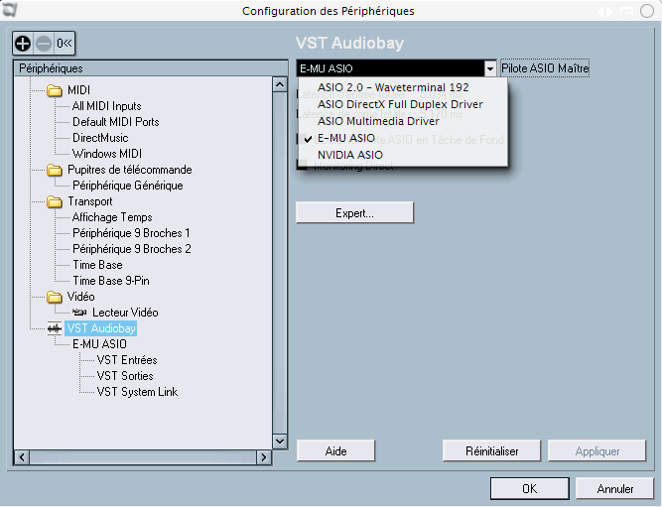Select the VST Audiobay tree entry
Screen dimensions: 662x507
pos(101,328)
